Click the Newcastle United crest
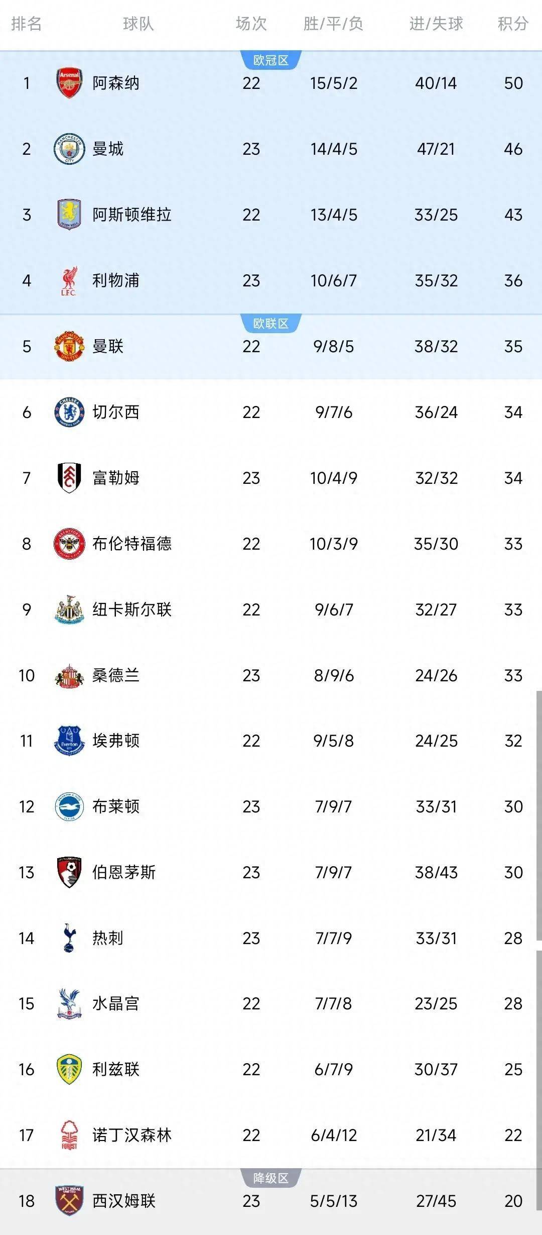 point(69,609)
